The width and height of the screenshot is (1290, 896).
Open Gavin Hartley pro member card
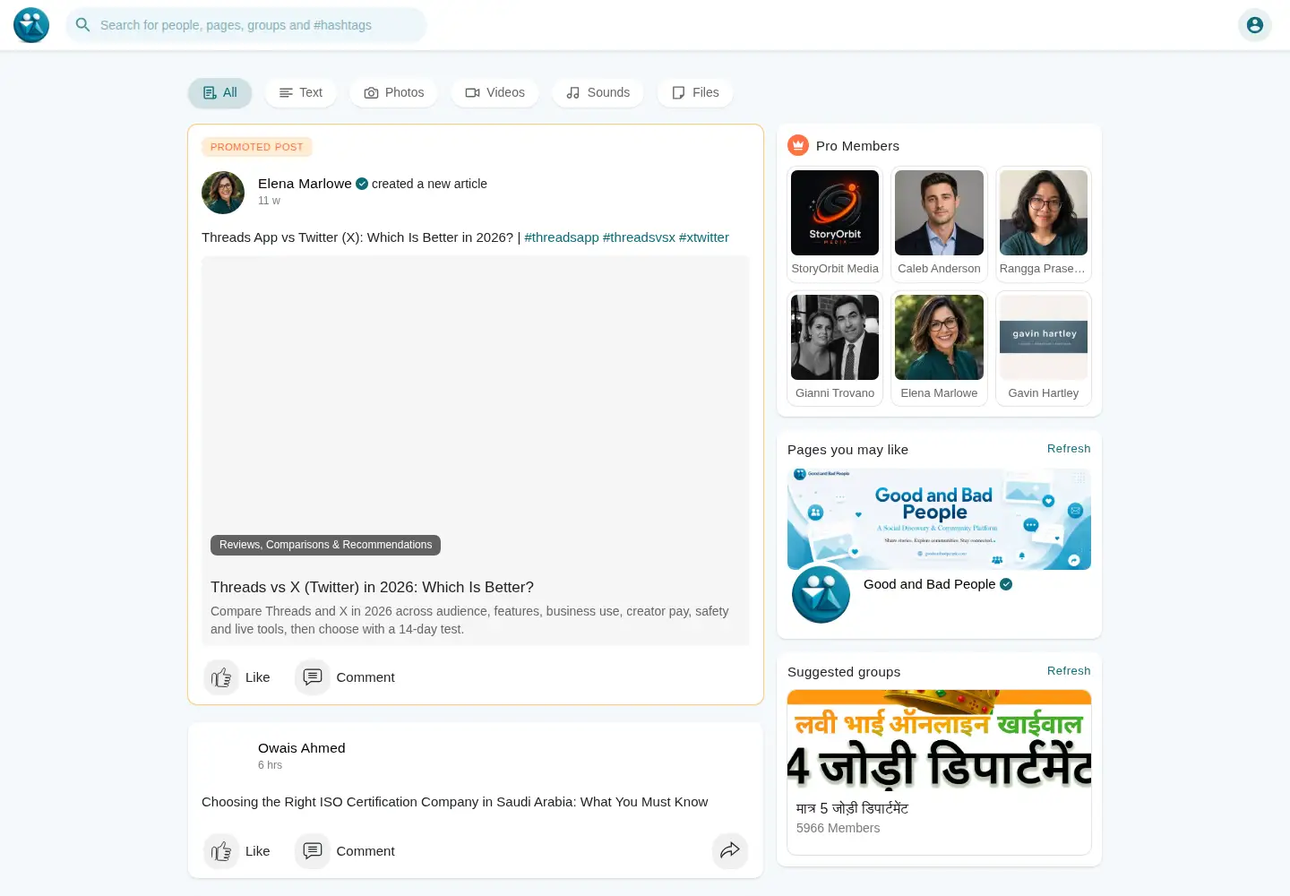click(1044, 349)
